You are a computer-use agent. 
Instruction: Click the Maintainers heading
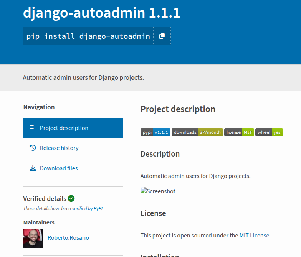pyautogui.click(x=39, y=222)
